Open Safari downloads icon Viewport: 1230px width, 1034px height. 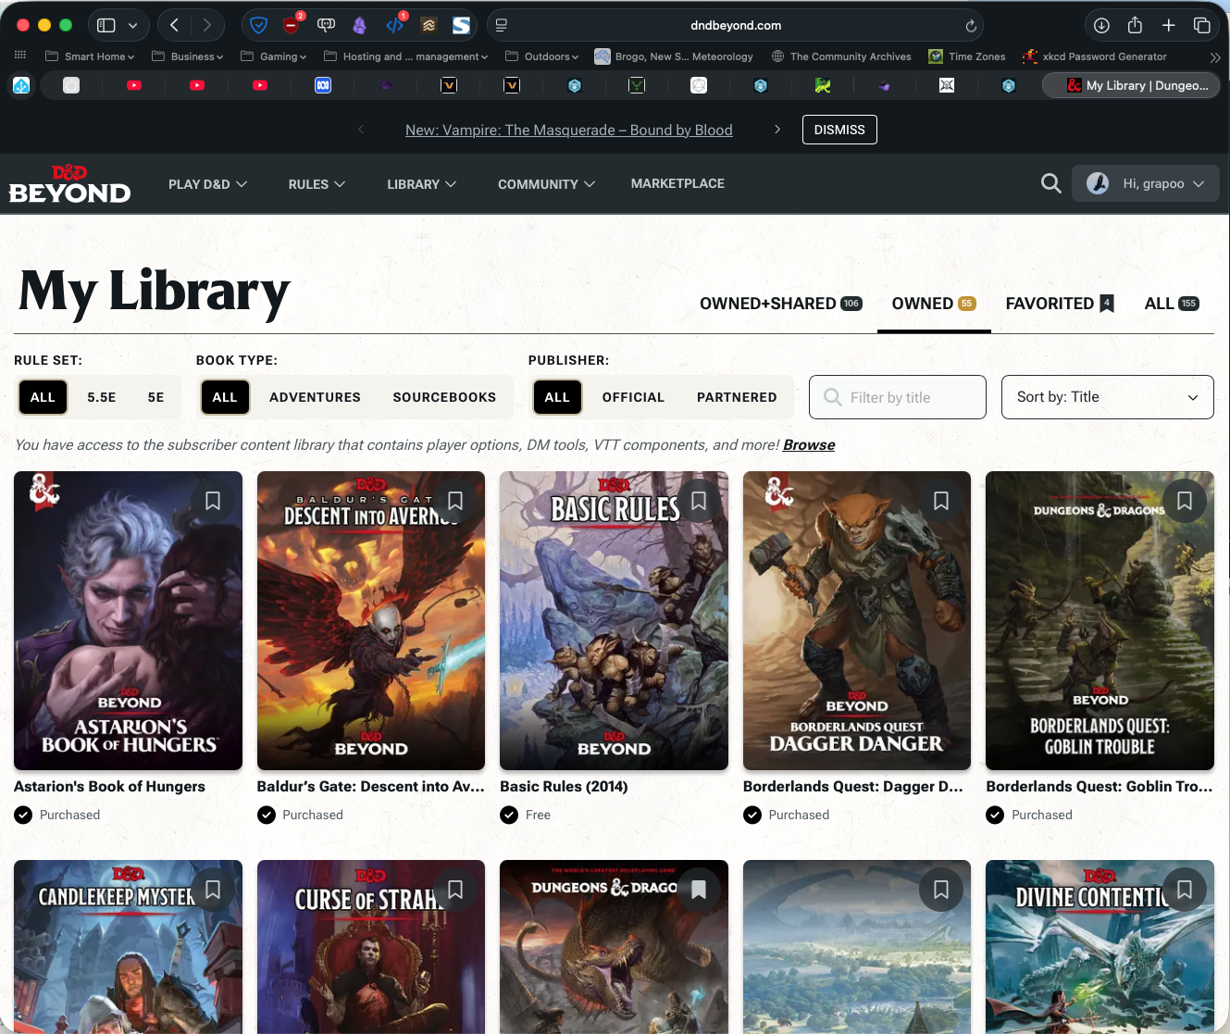tap(1101, 26)
